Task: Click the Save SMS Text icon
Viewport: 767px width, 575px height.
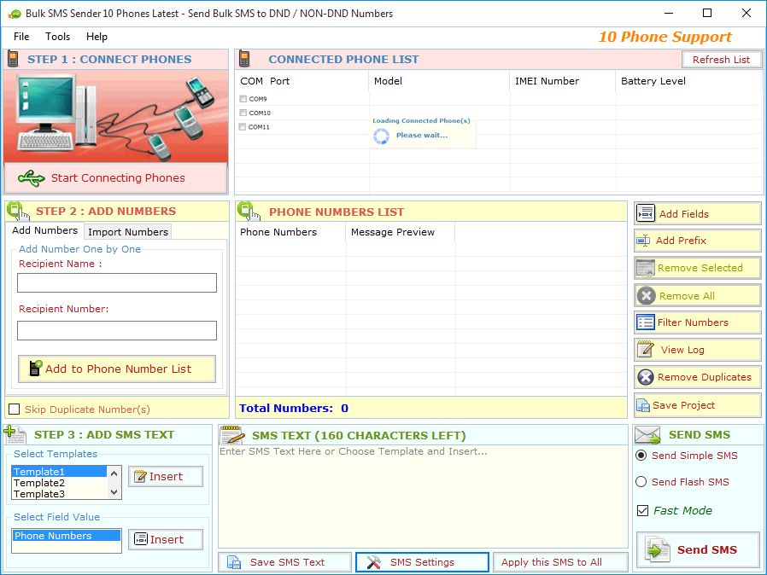Action: [234, 562]
